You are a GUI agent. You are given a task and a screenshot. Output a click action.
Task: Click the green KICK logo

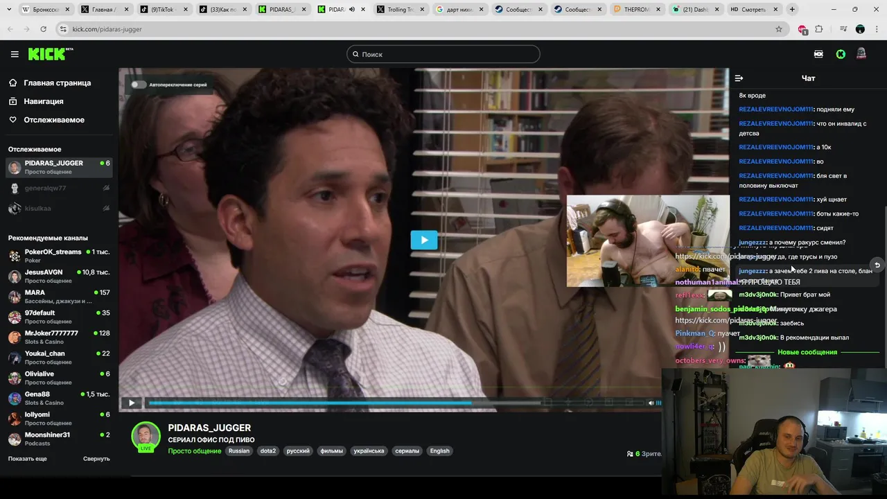(51, 54)
